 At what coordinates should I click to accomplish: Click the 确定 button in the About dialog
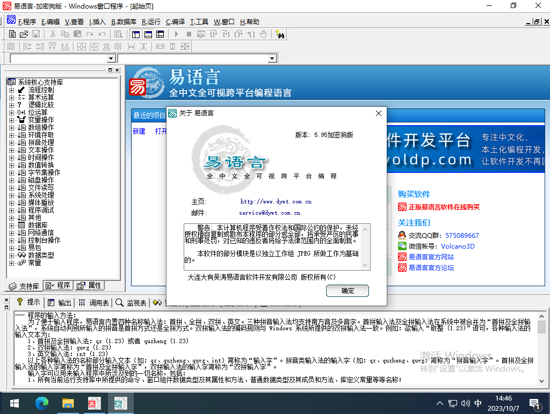coord(347,290)
